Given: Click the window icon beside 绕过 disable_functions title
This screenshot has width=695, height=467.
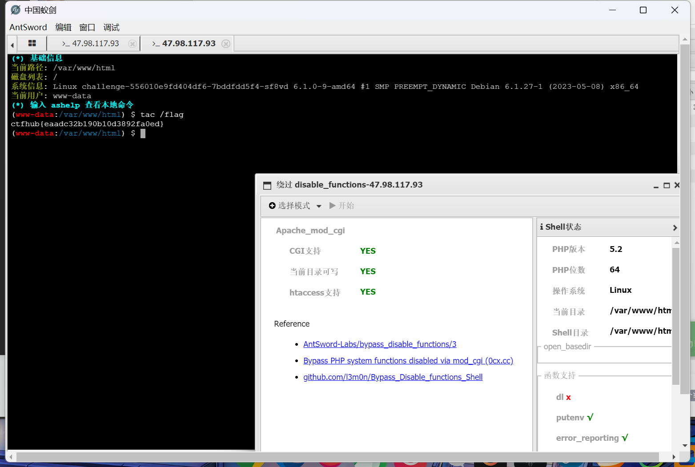Looking at the screenshot, I should pos(267,185).
